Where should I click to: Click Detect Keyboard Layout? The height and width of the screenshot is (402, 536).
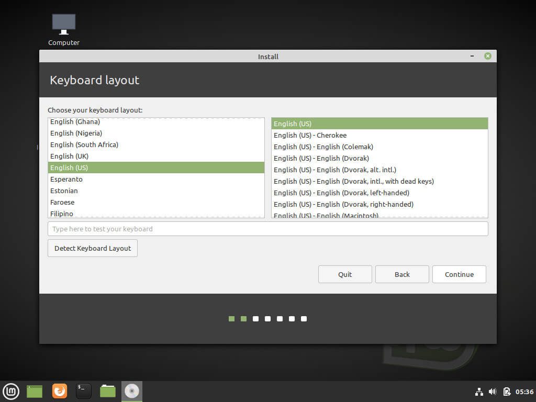(93, 248)
